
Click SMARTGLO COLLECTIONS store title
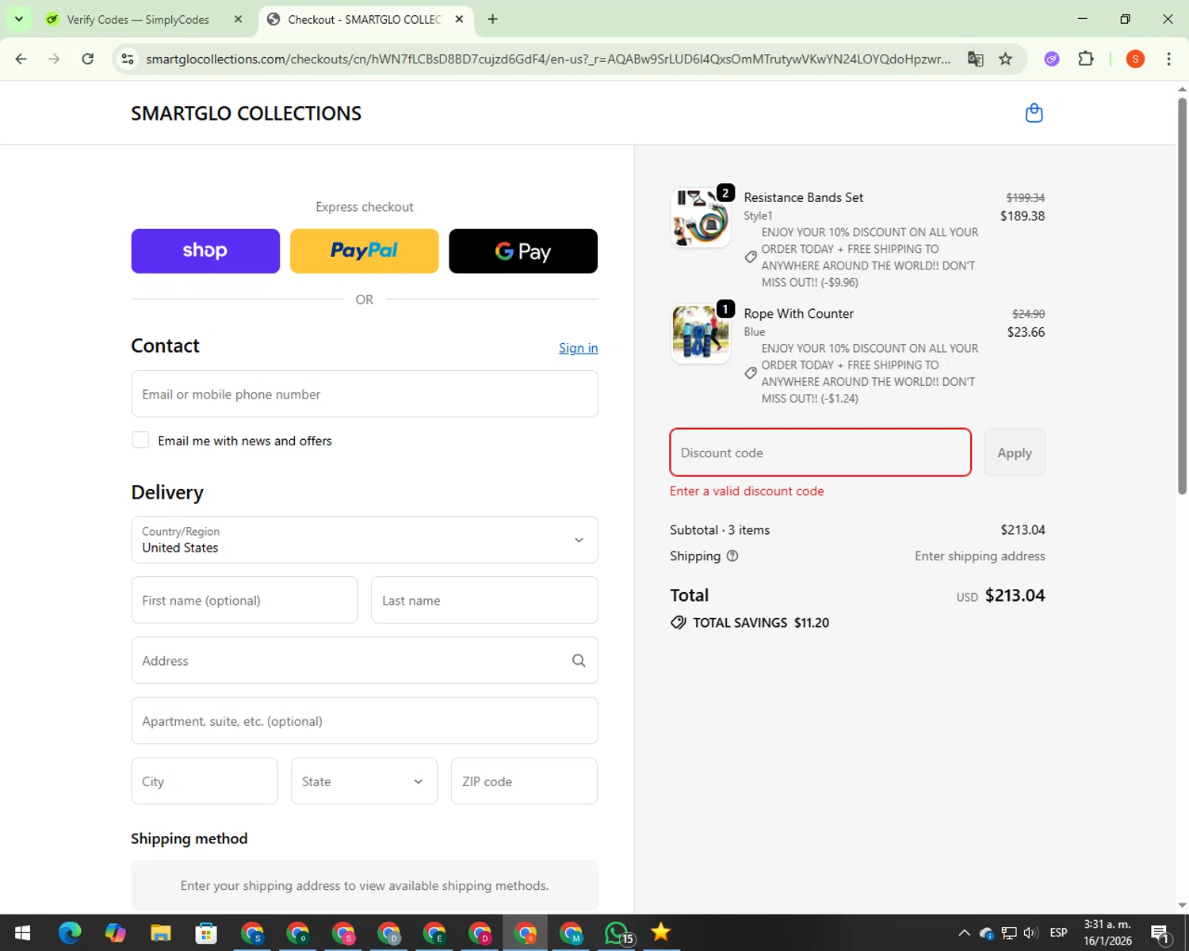(x=246, y=113)
